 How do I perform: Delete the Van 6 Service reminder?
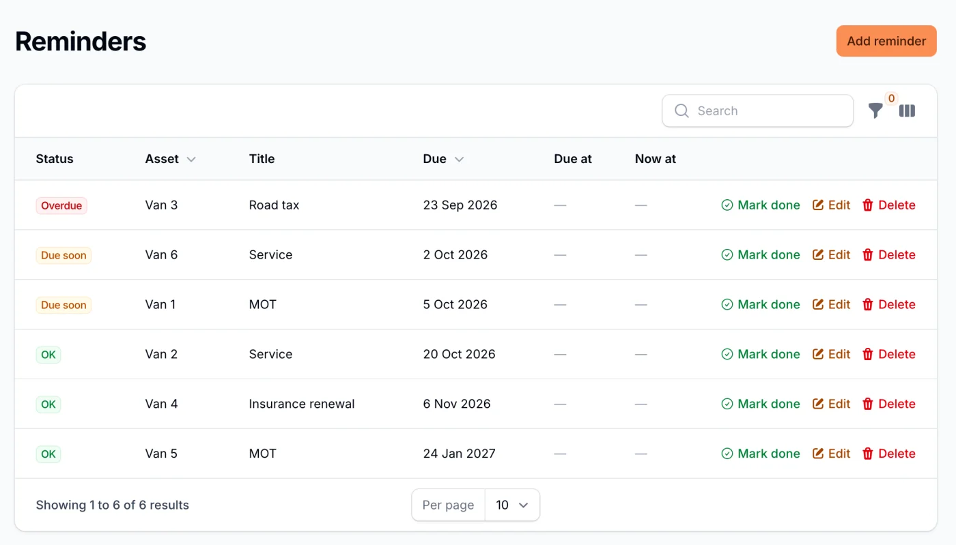(x=888, y=255)
